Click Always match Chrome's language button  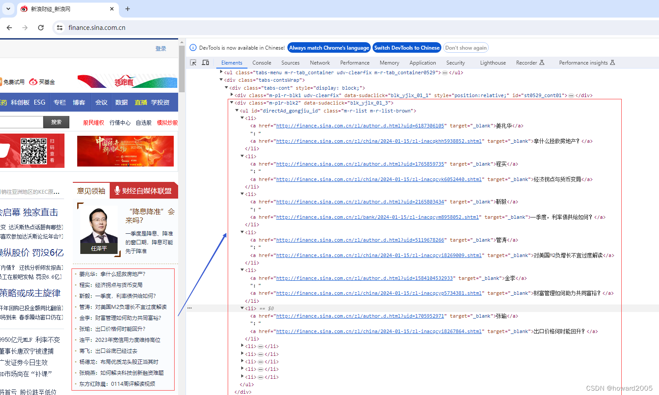329,48
